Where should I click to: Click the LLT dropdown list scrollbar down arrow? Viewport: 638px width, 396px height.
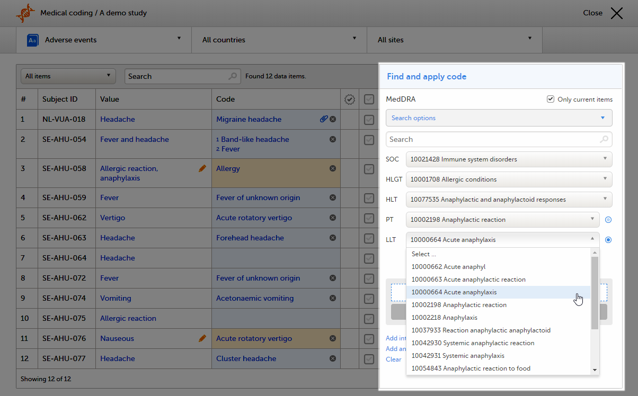click(595, 370)
